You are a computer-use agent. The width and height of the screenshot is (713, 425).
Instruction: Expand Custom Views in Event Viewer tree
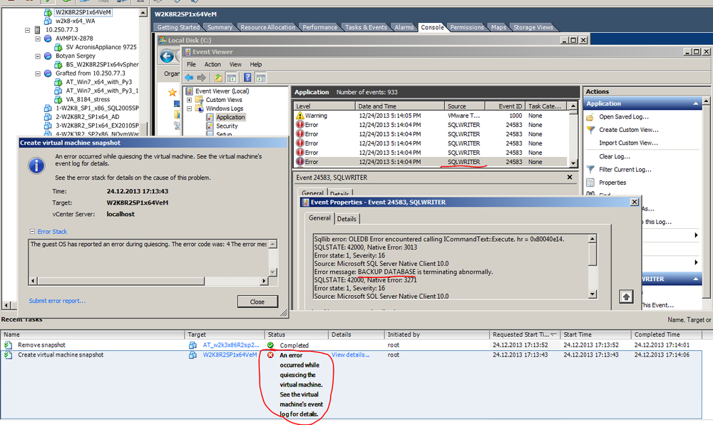tap(189, 100)
